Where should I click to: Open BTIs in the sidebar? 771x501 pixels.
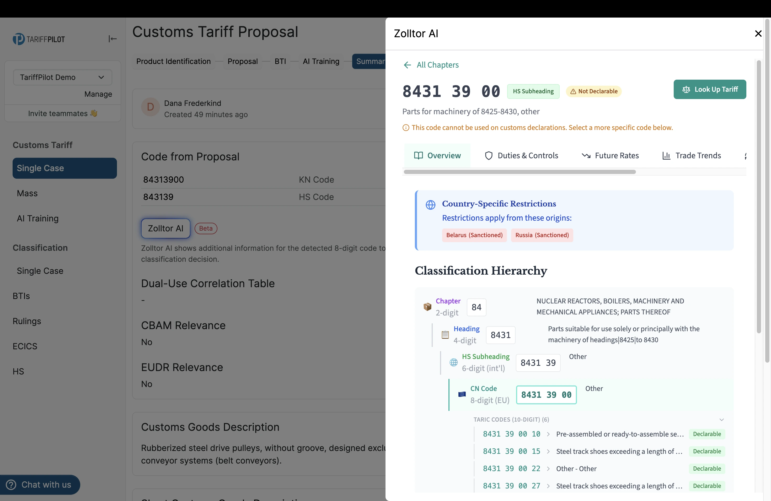tap(22, 296)
